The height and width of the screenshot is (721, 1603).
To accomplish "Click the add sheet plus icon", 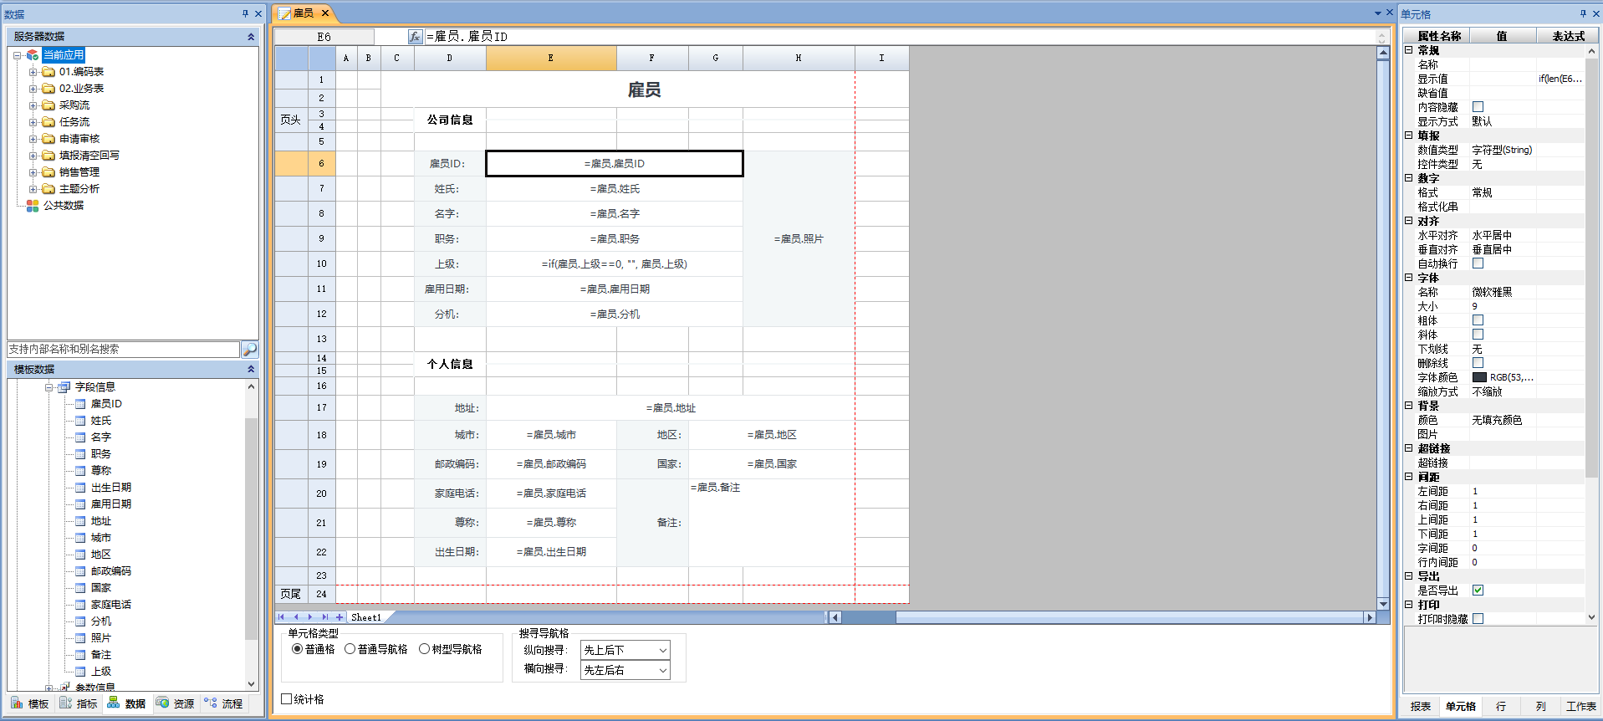I will pos(339,617).
